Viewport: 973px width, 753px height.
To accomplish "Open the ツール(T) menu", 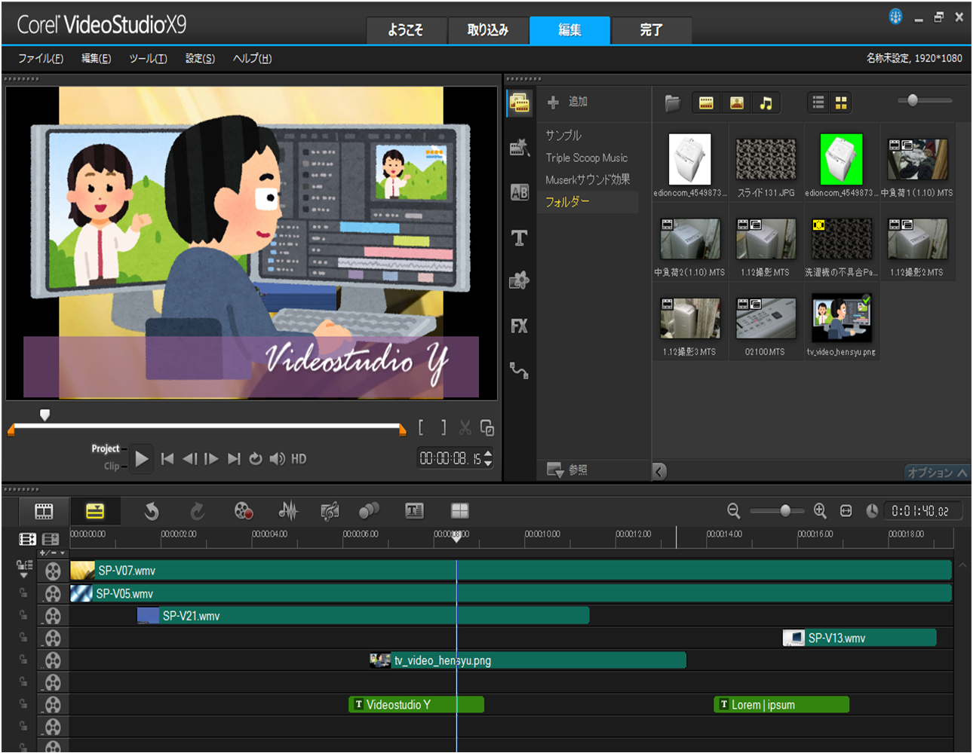I will [148, 58].
